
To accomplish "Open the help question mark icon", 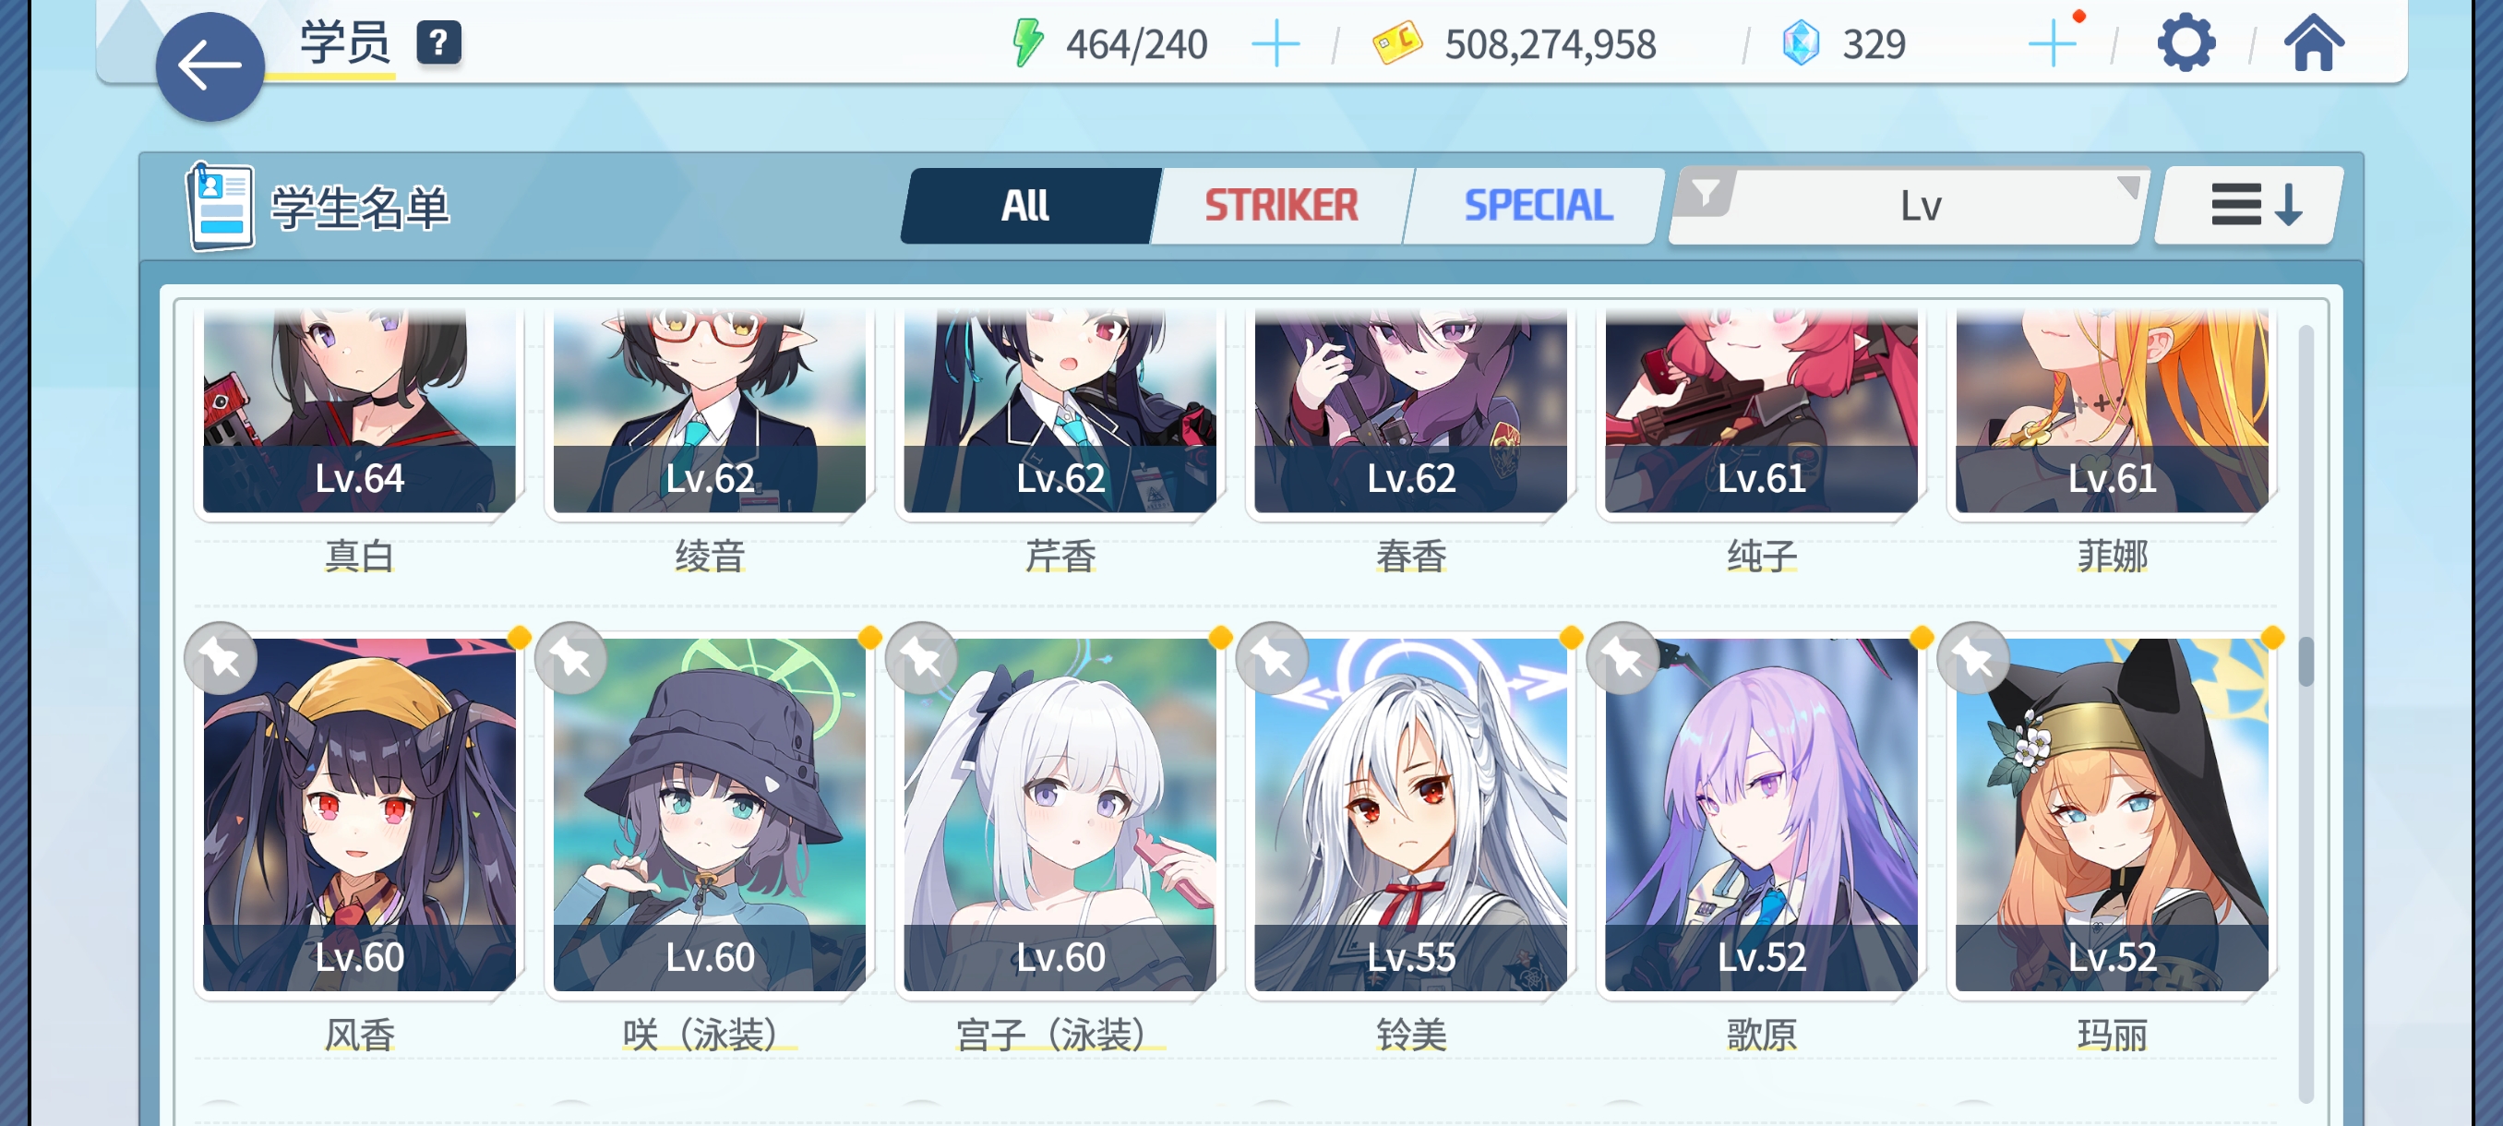I will pyautogui.click(x=438, y=42).
